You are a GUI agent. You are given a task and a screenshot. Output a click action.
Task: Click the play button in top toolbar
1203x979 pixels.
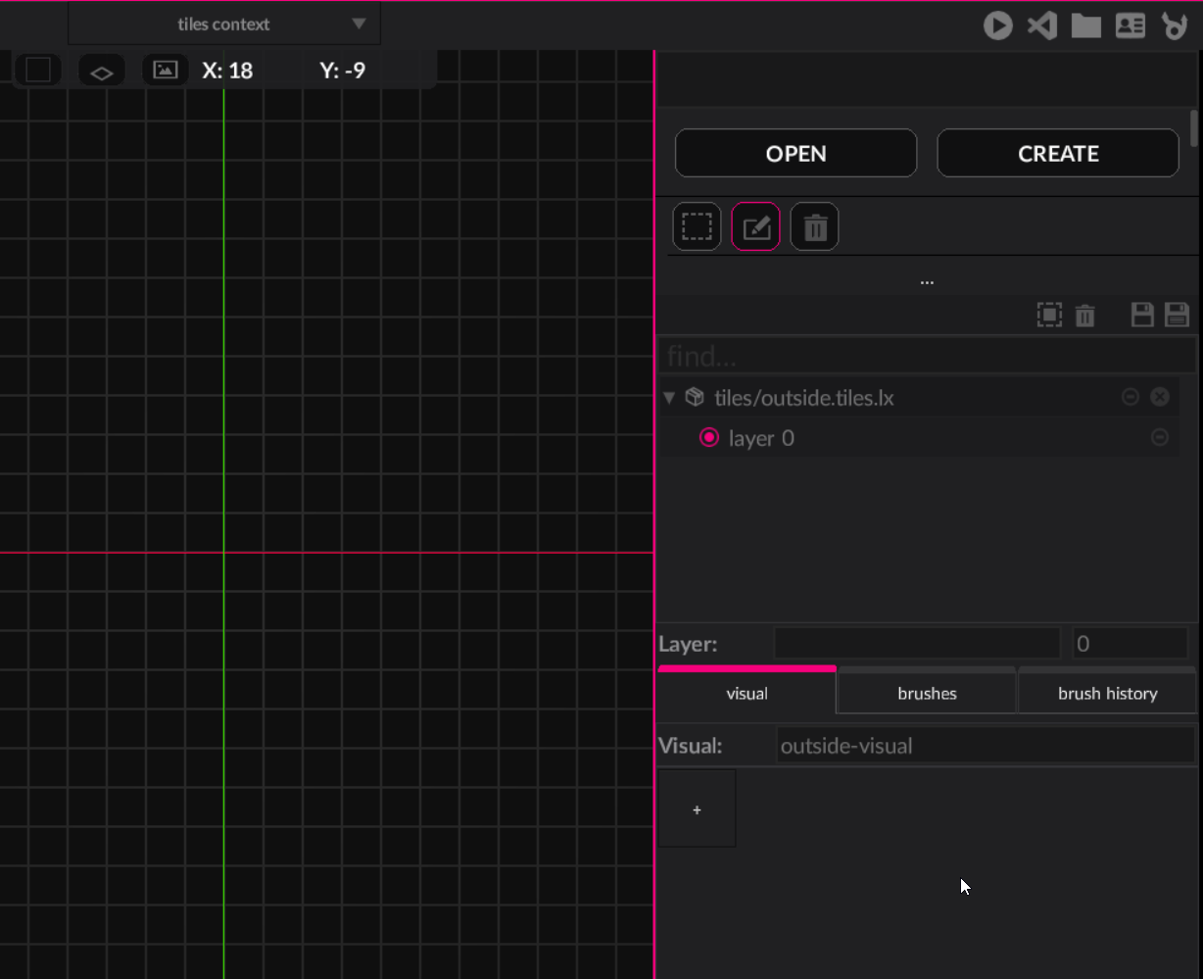click(997, 25)
